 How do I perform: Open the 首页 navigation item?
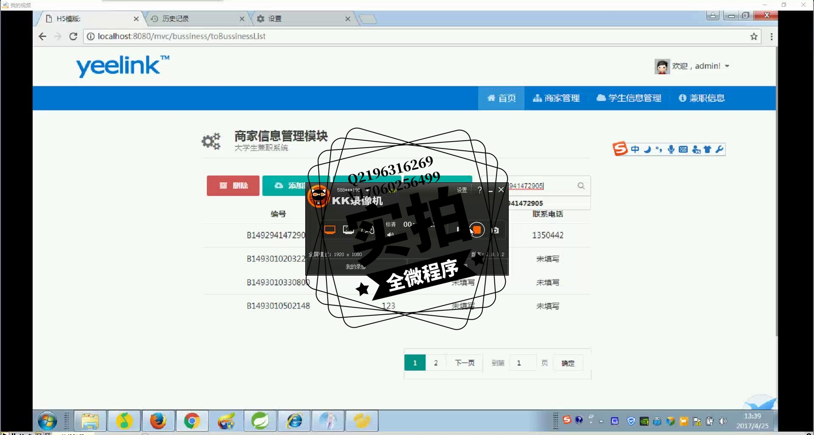tap(502, 98)
